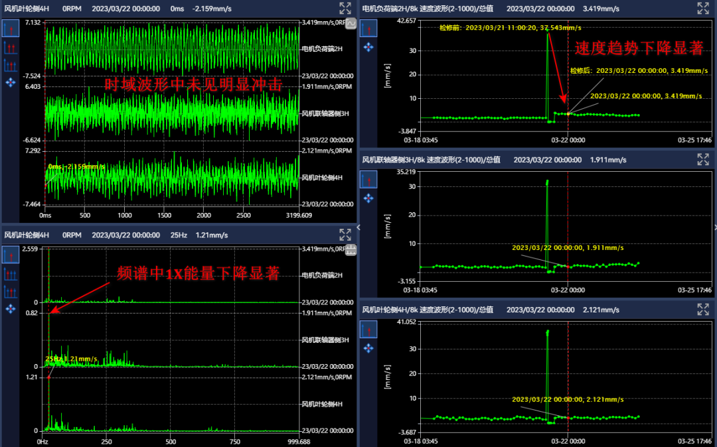The width and height of the screenshot is (717, 447).
Task: Click spectrum settings icon at top-right of spectrum plot
Action: click(351, 249)
